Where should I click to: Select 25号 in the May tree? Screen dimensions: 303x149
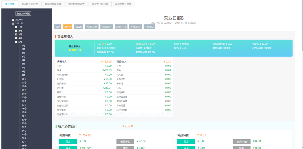[24, 134]
